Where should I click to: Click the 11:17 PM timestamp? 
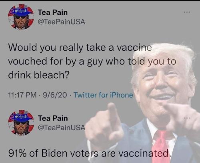[x=22, y=95]
